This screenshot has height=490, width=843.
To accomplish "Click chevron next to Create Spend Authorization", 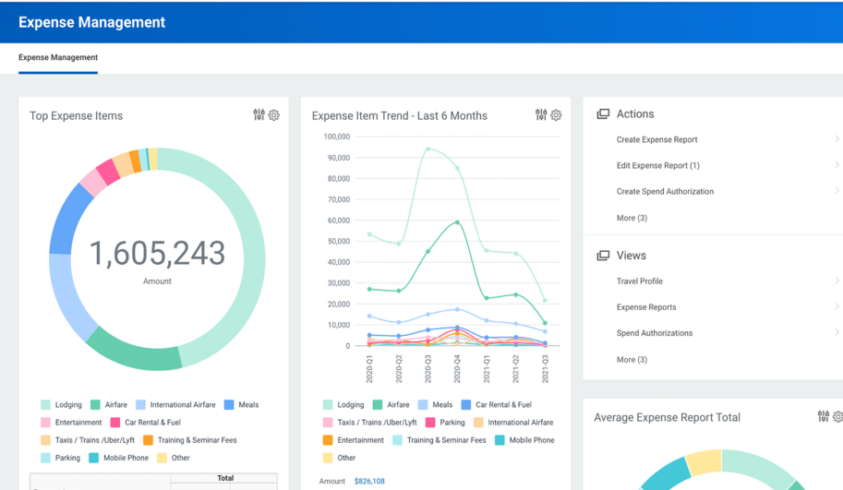I will pyautogui.click(x=837, y=191).
